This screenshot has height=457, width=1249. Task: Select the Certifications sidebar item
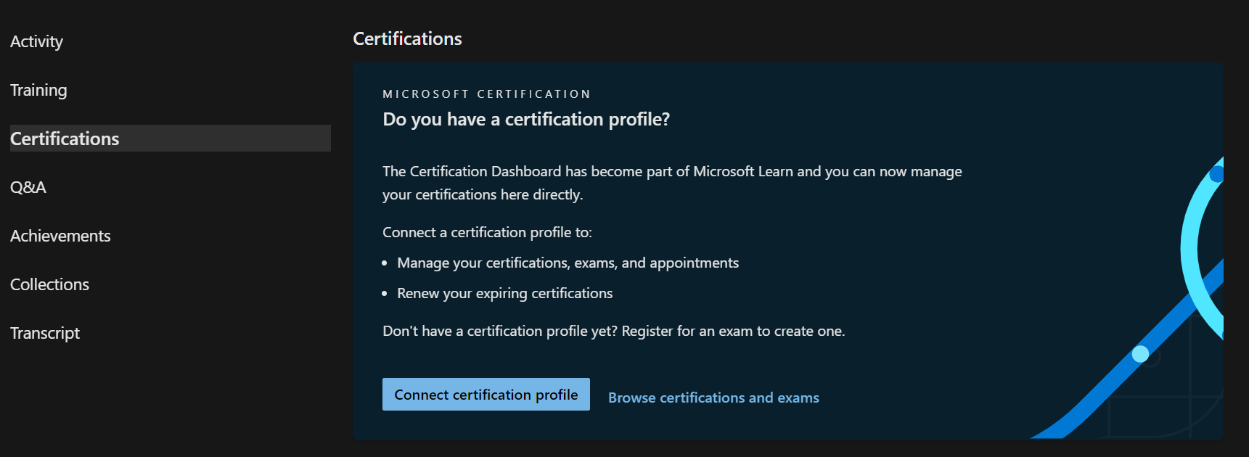tap(171, 139)
